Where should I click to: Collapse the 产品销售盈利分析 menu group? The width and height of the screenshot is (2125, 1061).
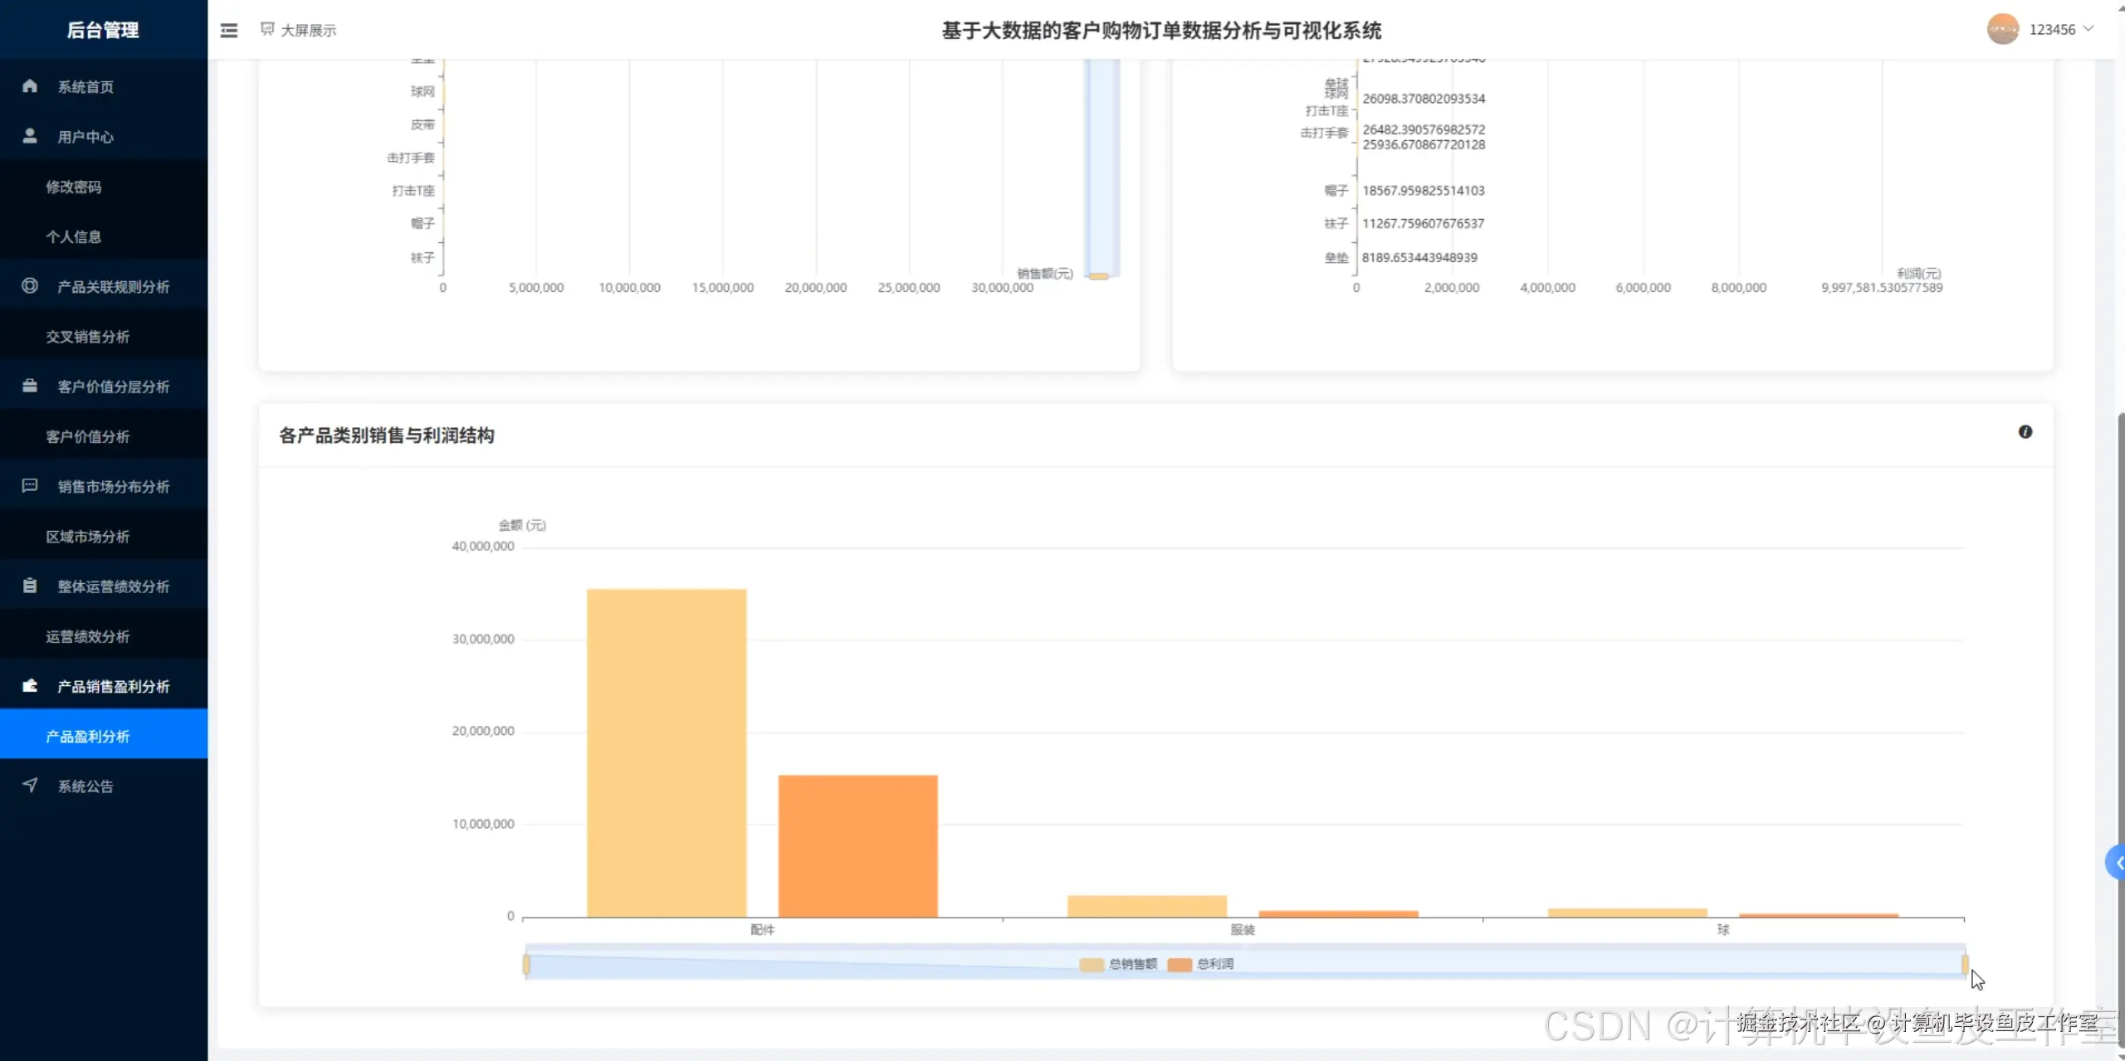tap(113, 686)
